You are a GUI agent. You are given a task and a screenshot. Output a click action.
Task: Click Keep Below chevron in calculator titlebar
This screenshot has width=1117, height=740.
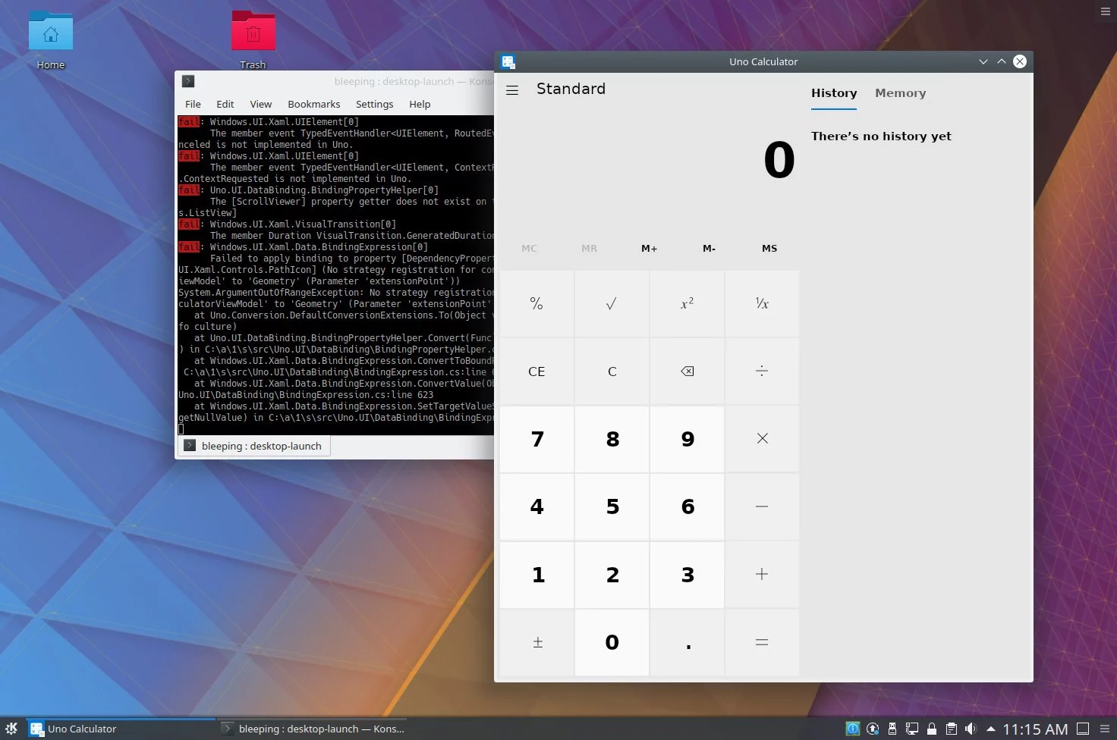[x=983, y=61]
